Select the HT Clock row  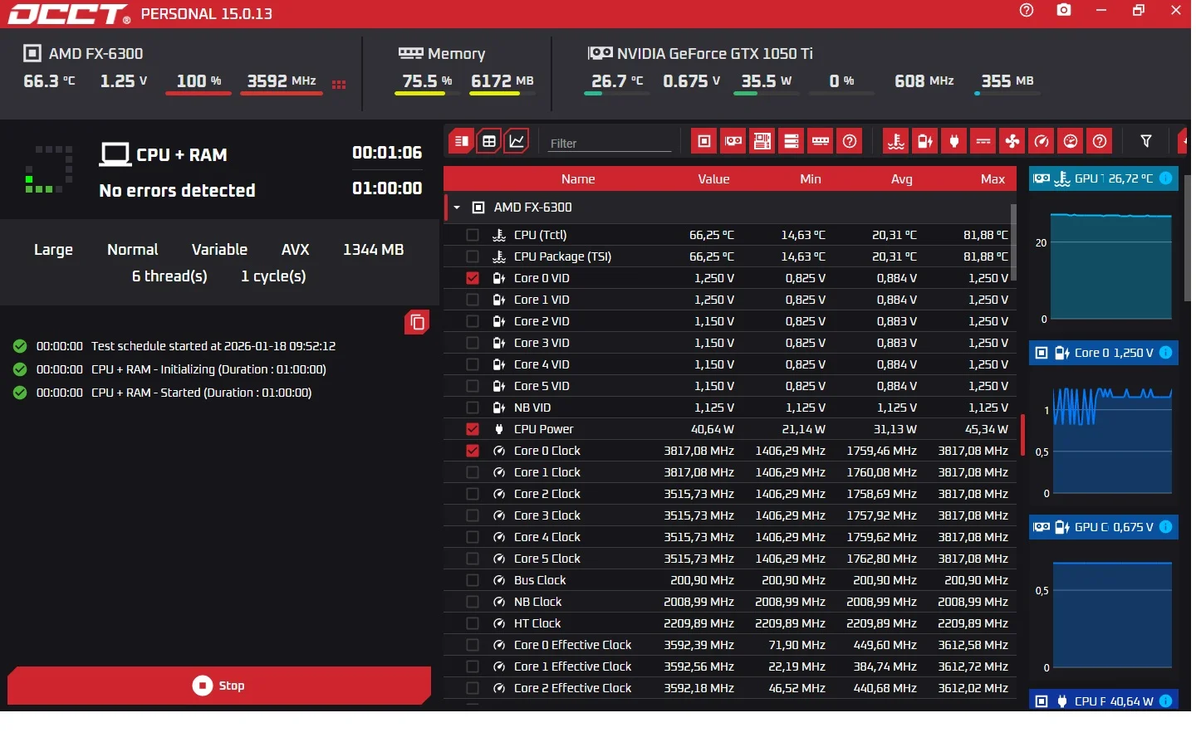tap(730, 623)
